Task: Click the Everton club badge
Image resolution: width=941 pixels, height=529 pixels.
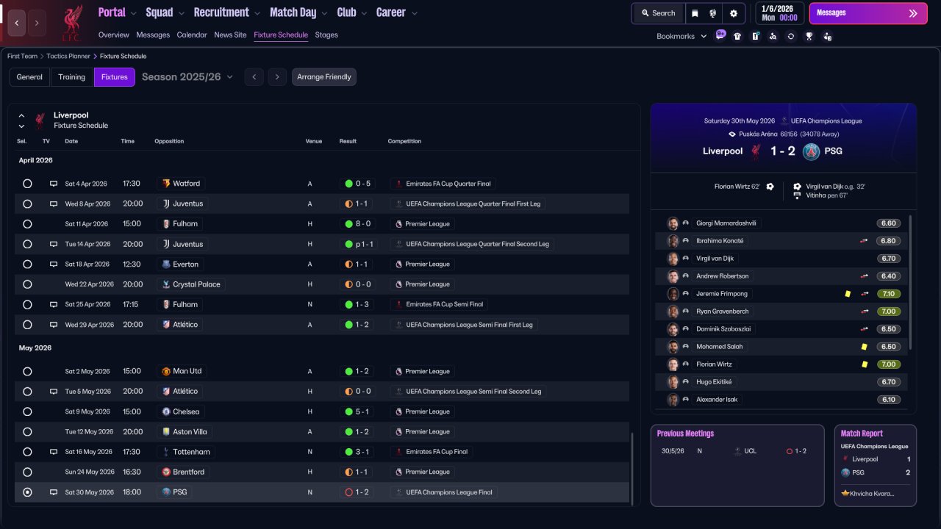Action: 166,264
